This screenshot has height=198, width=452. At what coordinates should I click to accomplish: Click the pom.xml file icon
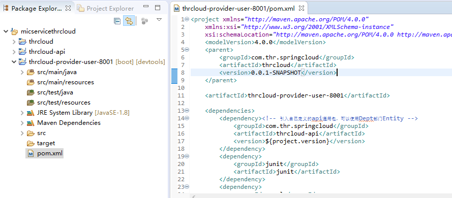(31, 154)
